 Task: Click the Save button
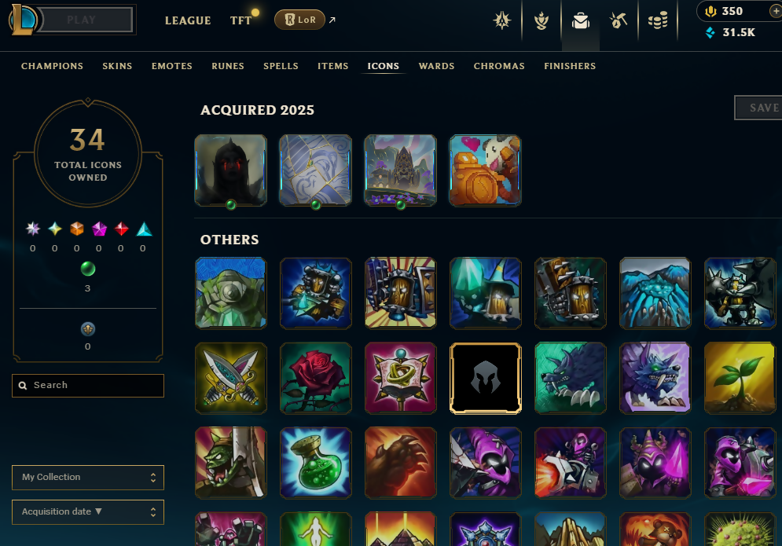click(x=758, y=108)
